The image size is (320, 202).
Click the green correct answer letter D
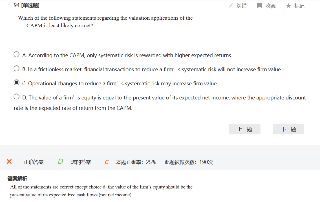pos(60,161)
